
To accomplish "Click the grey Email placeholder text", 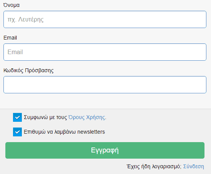I will (15, 52).
